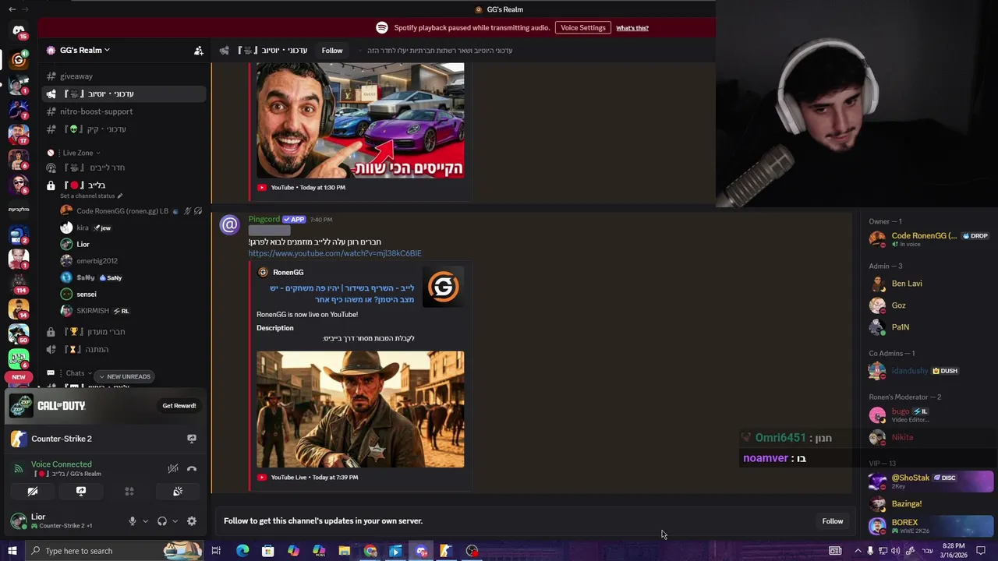
Task: Open Google Chrome from taskbar
Action: pyautogui.click(x=370, y=551)
